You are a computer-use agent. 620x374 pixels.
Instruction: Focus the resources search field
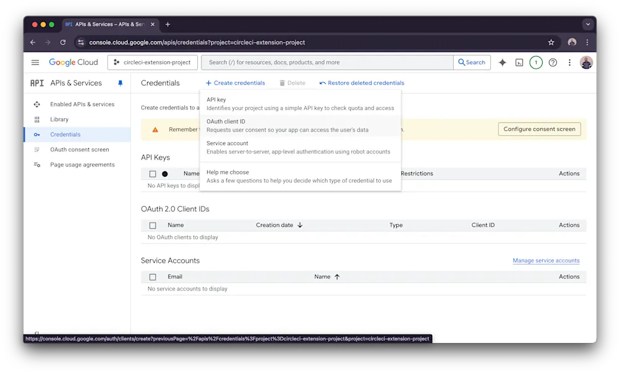pyautogui.click(x=328, y=62)
